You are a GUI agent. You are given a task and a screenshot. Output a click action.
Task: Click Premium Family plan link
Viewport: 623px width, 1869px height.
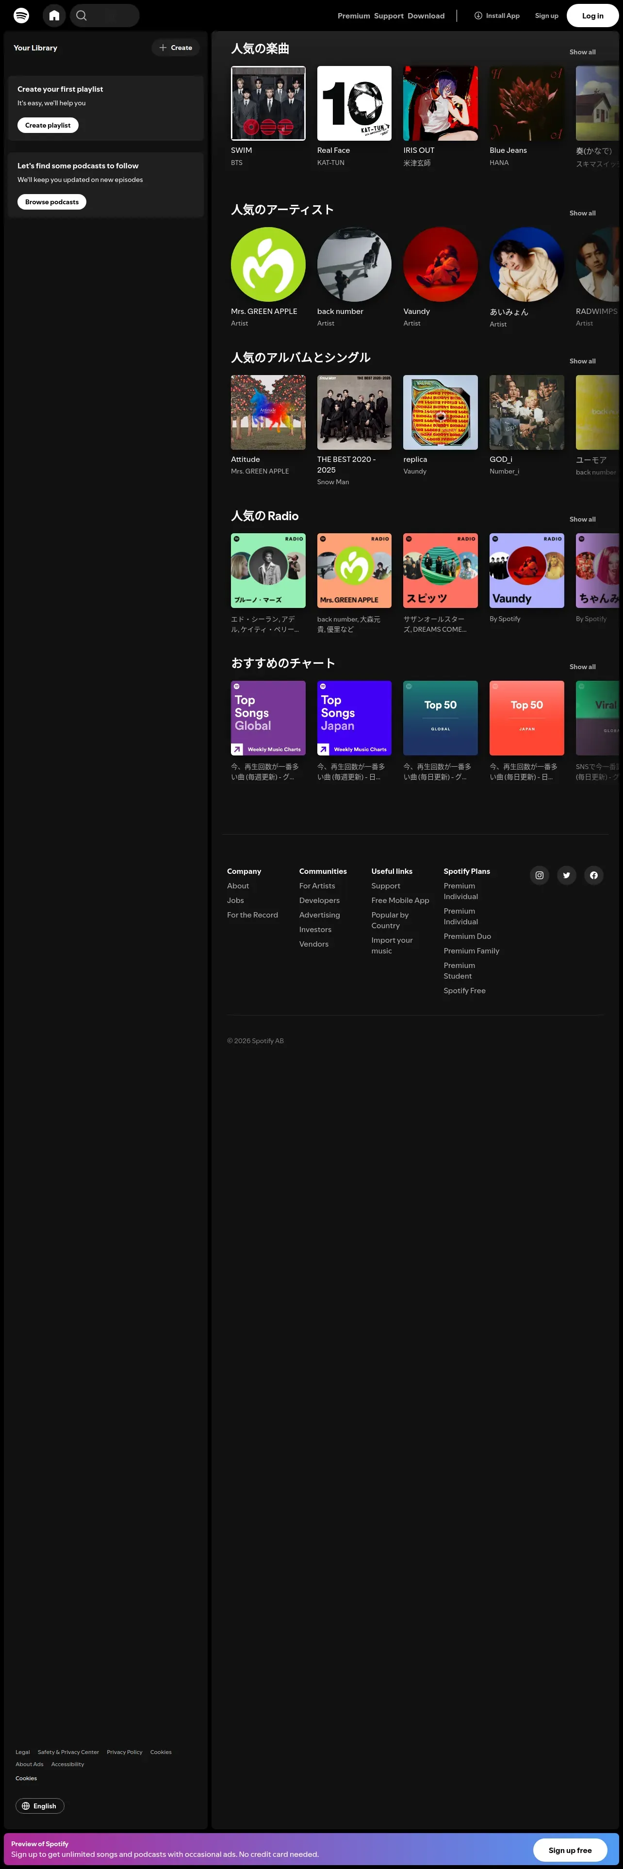tap(472, 951)
